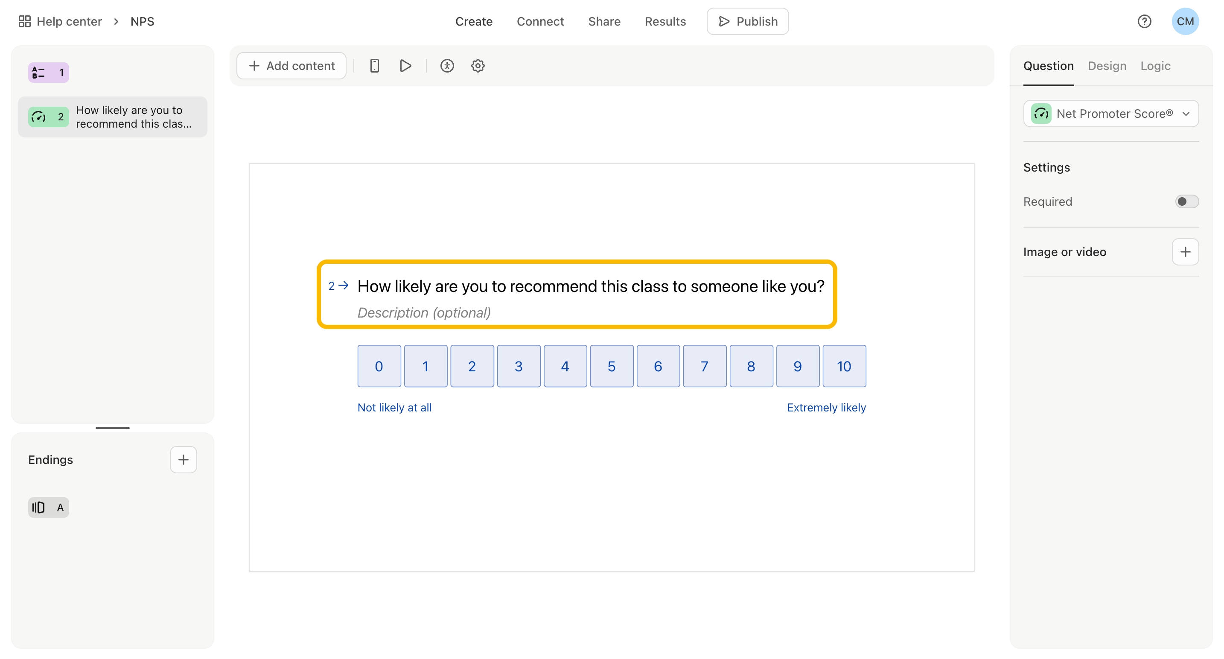Select ending A screen
Image resolution: width=1224 pixels, height=659 pixels.
coord(49,507)
